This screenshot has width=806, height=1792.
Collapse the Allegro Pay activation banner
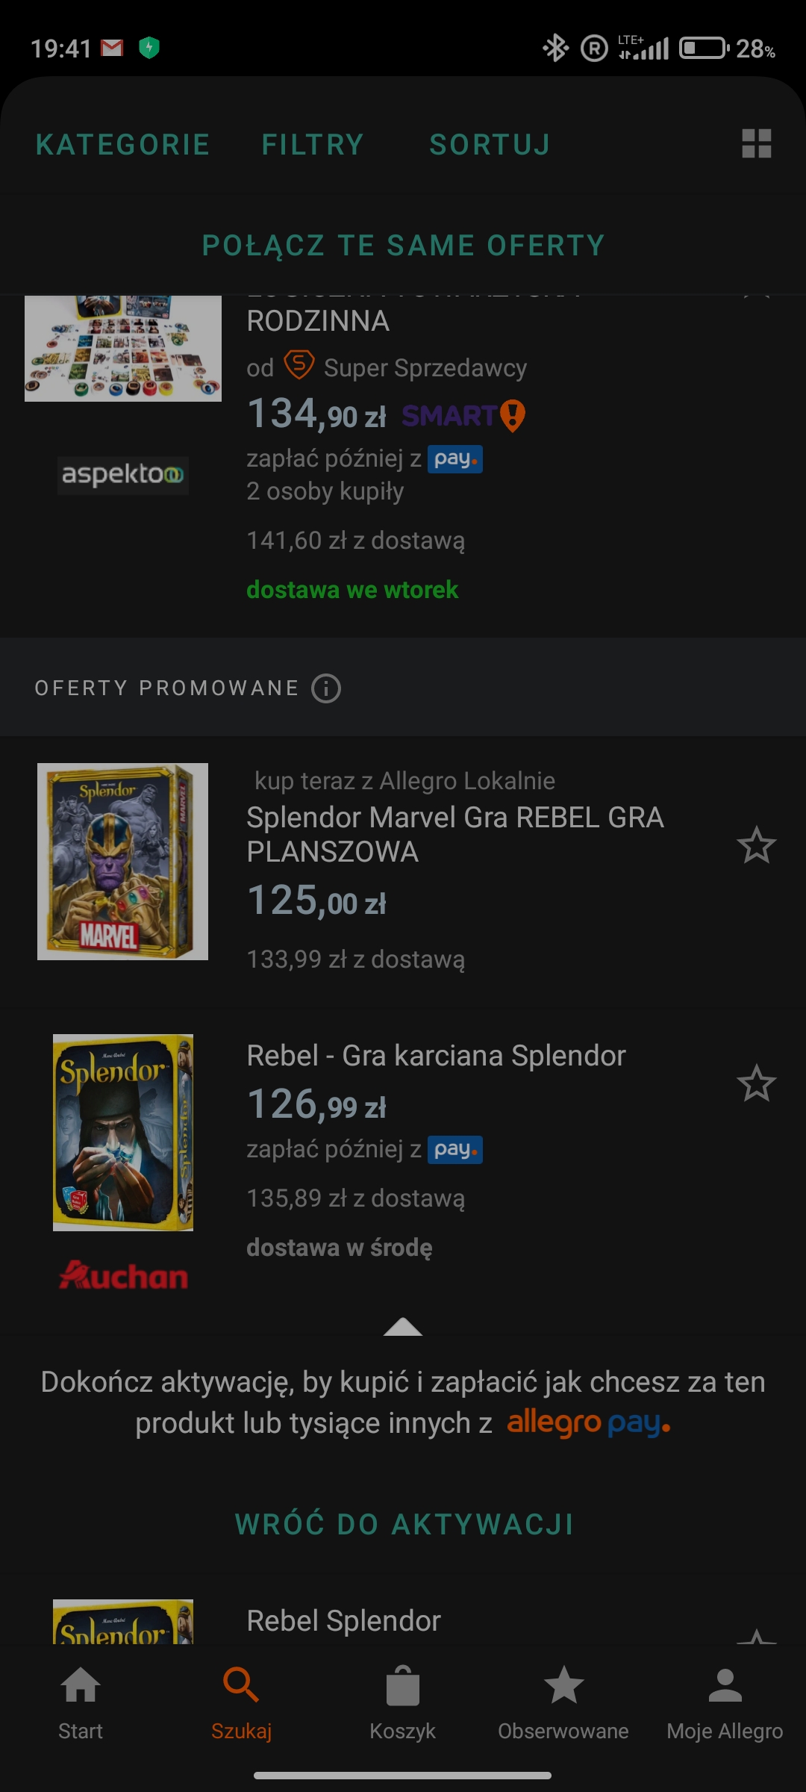[x=402, y=1327]
